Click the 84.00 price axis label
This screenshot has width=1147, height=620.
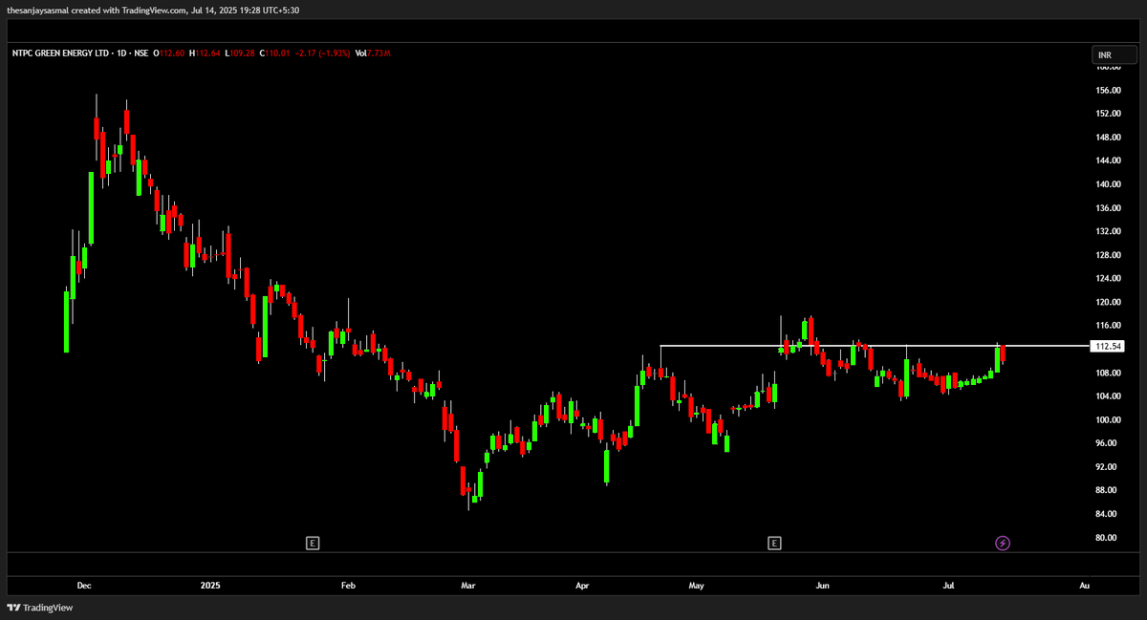point(1108,514)
